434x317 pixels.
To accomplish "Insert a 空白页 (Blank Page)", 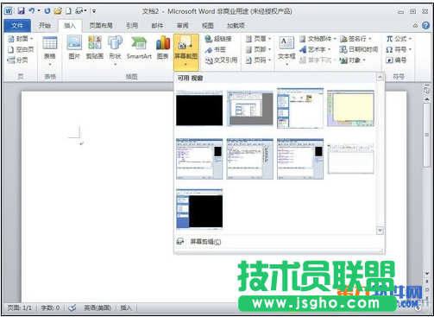I will point(21,49).
